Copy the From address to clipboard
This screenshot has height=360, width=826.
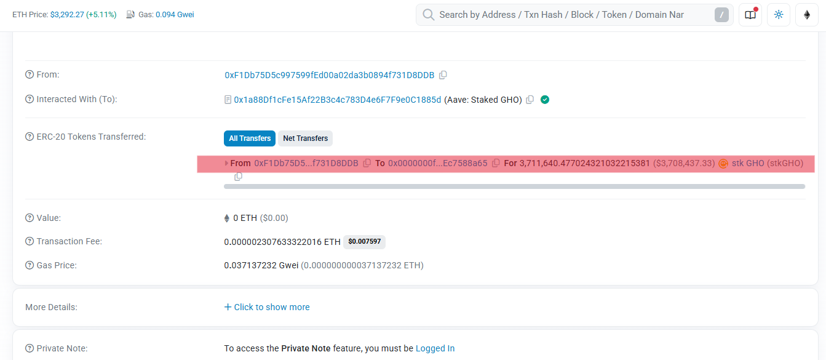[443, 75]
